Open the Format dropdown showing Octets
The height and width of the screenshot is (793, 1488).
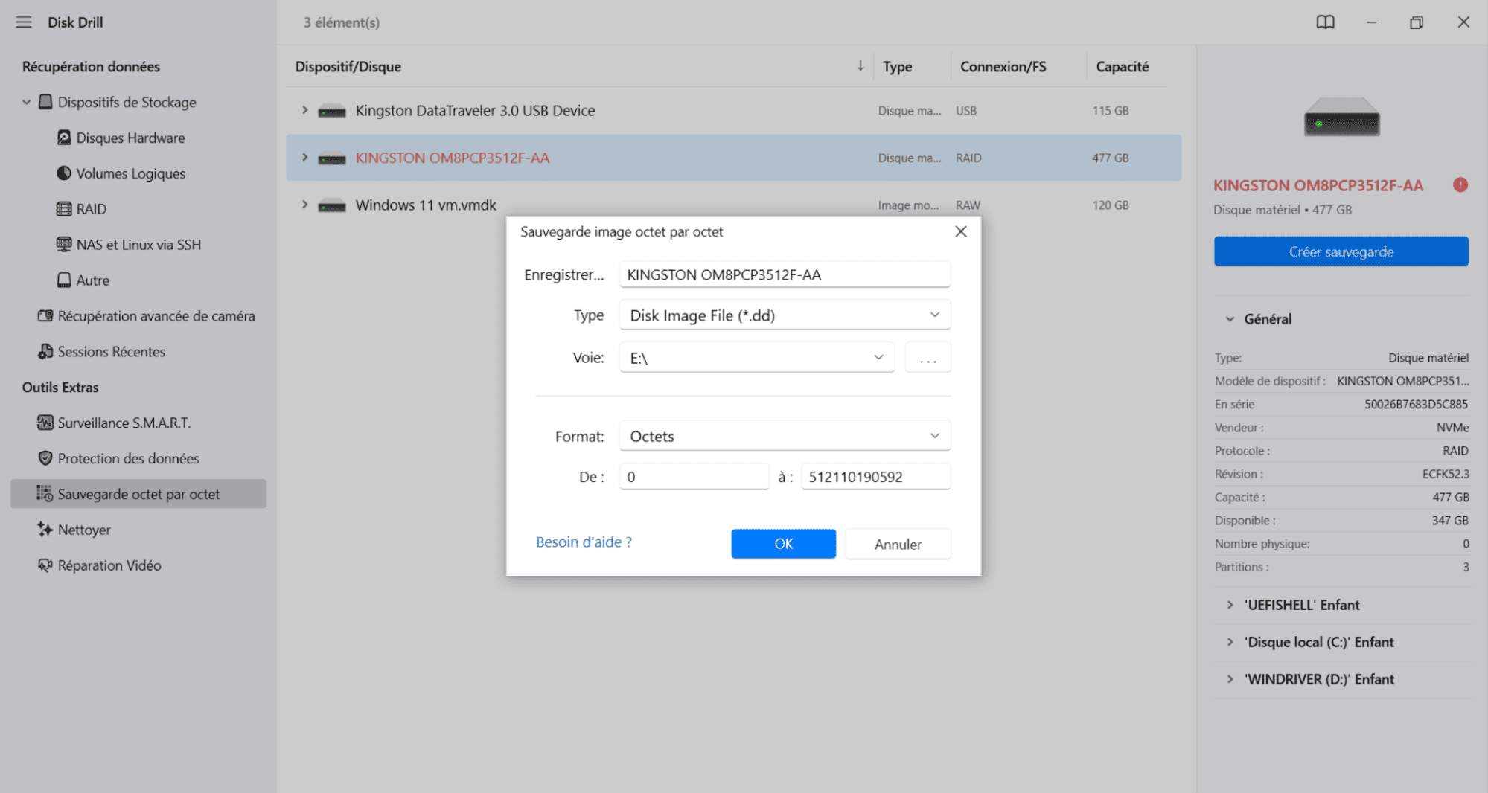click(x=785, y=436)
